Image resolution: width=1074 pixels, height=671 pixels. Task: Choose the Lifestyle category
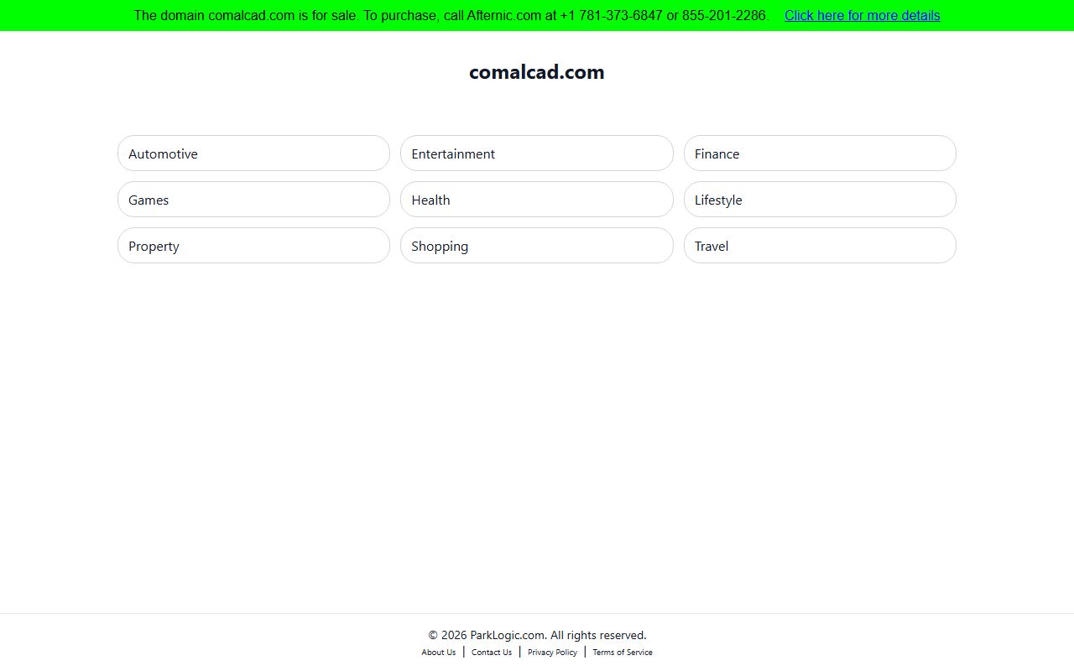819,200
